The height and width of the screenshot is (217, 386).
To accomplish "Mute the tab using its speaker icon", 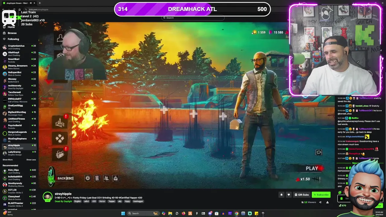I will tap(31, 3).
